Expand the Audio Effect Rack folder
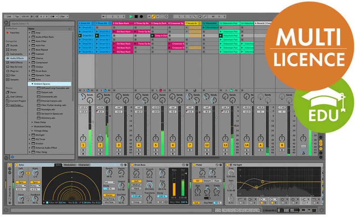Screen dimensions: 355x217 point(30,37)
